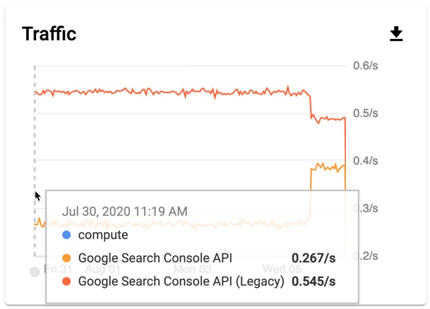Click the orange Google Search Console API dot
Image resolution: width=430 pixels, height=309 pixels.
click(66, 258)
